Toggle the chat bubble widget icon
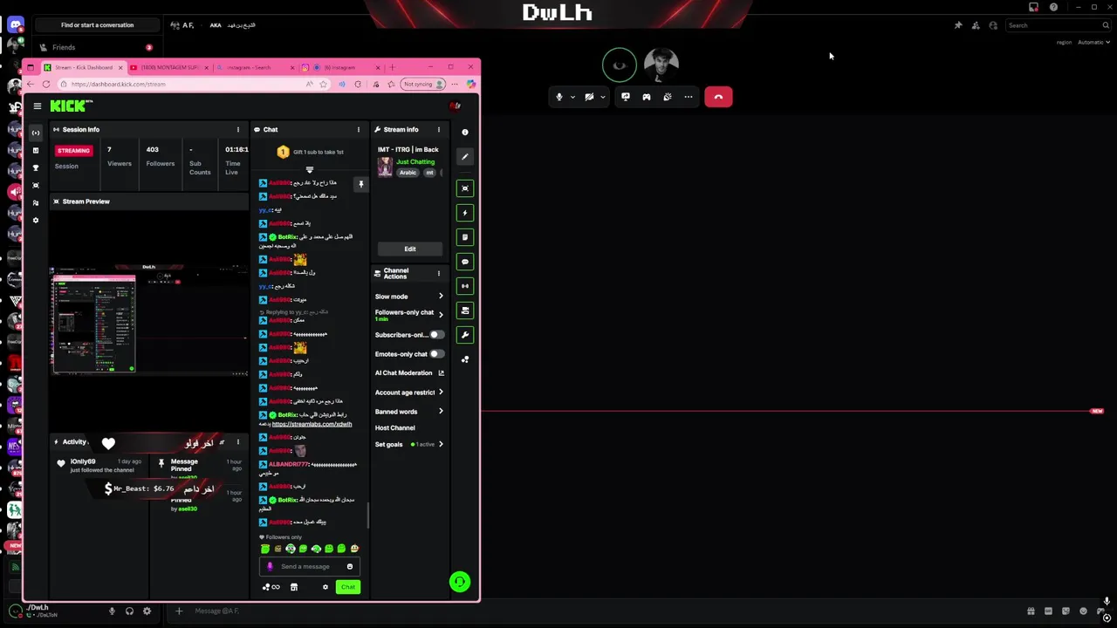 coord(465,262)
